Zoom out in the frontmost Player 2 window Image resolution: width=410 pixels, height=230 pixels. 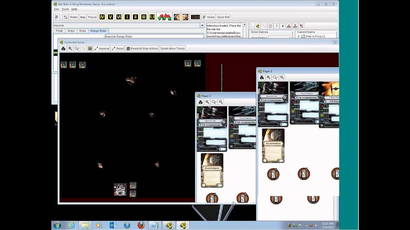tap(282, 77)
